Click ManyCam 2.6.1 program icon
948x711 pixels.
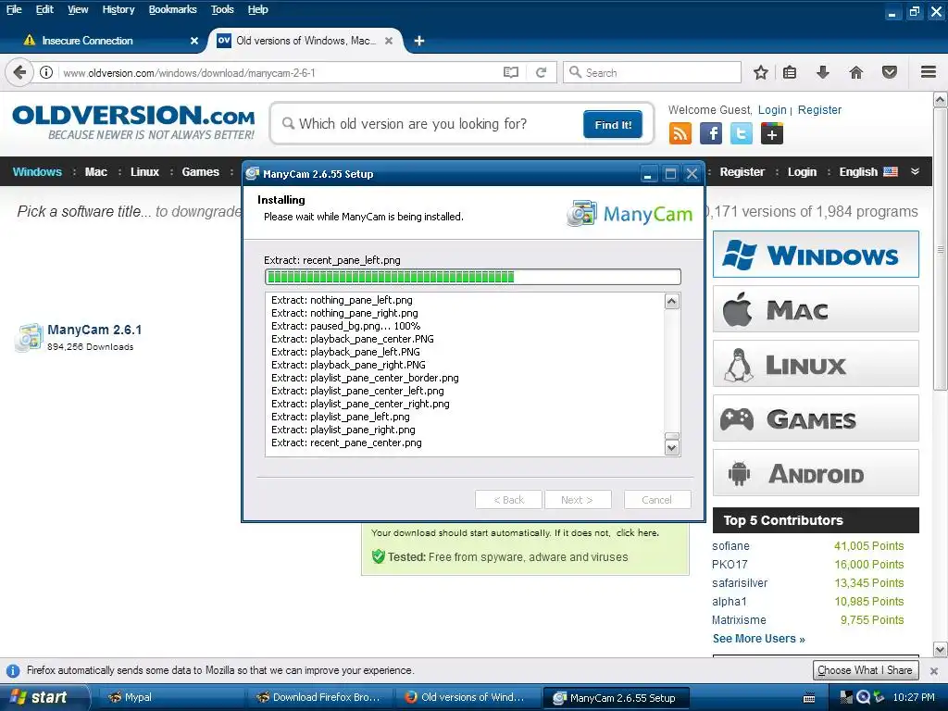click(x=29, y=337)
